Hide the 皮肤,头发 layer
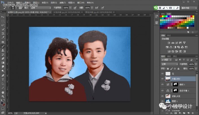Viewport: 199px width, 115px height. click(x=162, y=96)
